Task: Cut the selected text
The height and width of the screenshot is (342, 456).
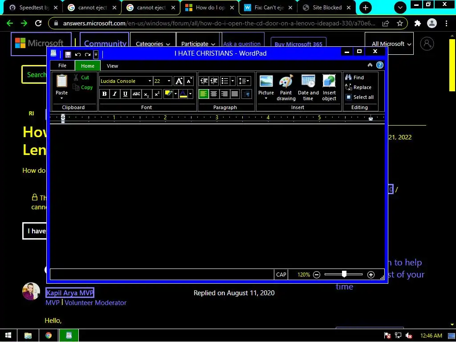Action: pyautogui.click(x=81, y=77)
